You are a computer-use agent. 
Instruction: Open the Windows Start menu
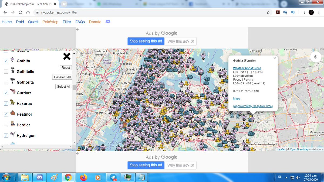coord(6,177)
